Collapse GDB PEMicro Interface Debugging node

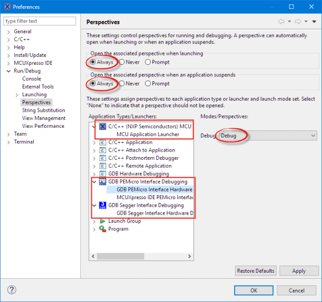[x=94, y=182]
